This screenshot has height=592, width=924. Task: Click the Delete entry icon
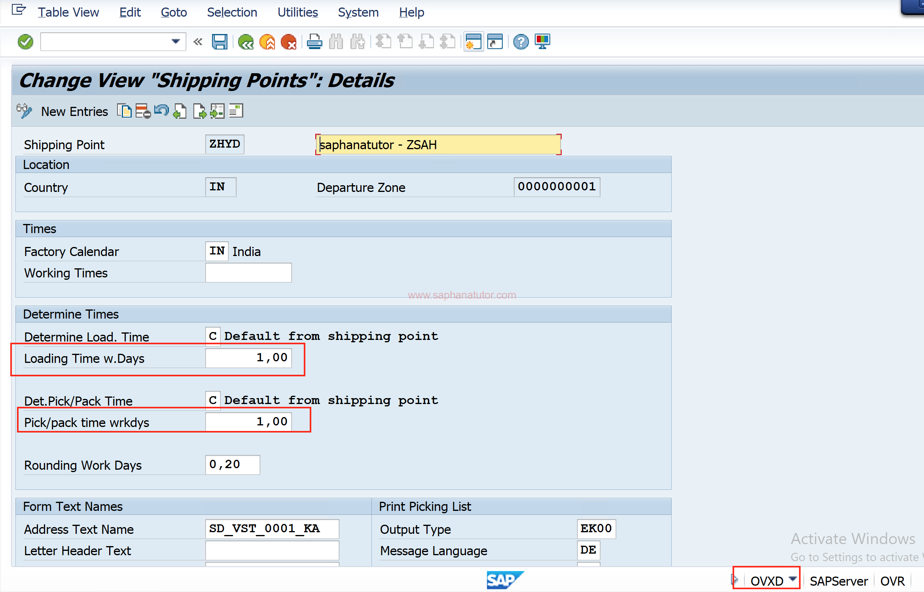point(143,111)
